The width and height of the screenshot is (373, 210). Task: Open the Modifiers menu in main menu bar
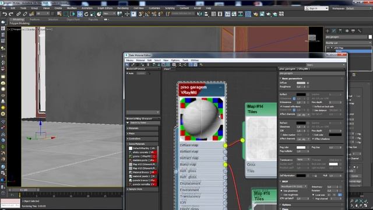tap(72, 8)
